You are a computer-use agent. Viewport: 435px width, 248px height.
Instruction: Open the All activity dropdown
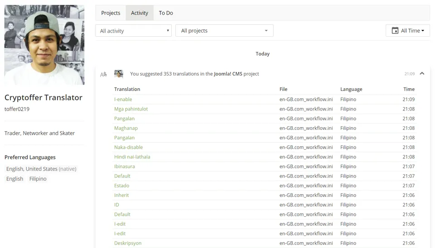(x=133, y=31)
